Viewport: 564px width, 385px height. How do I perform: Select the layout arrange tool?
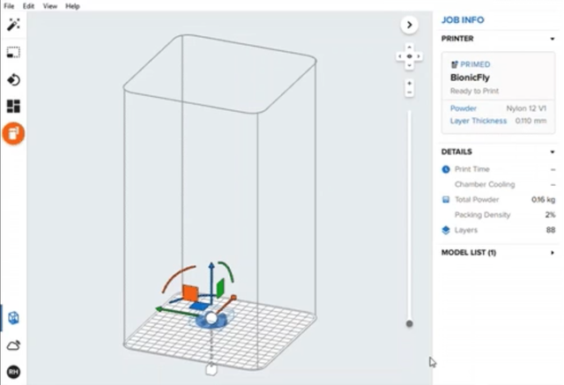[x=13, y=106]
